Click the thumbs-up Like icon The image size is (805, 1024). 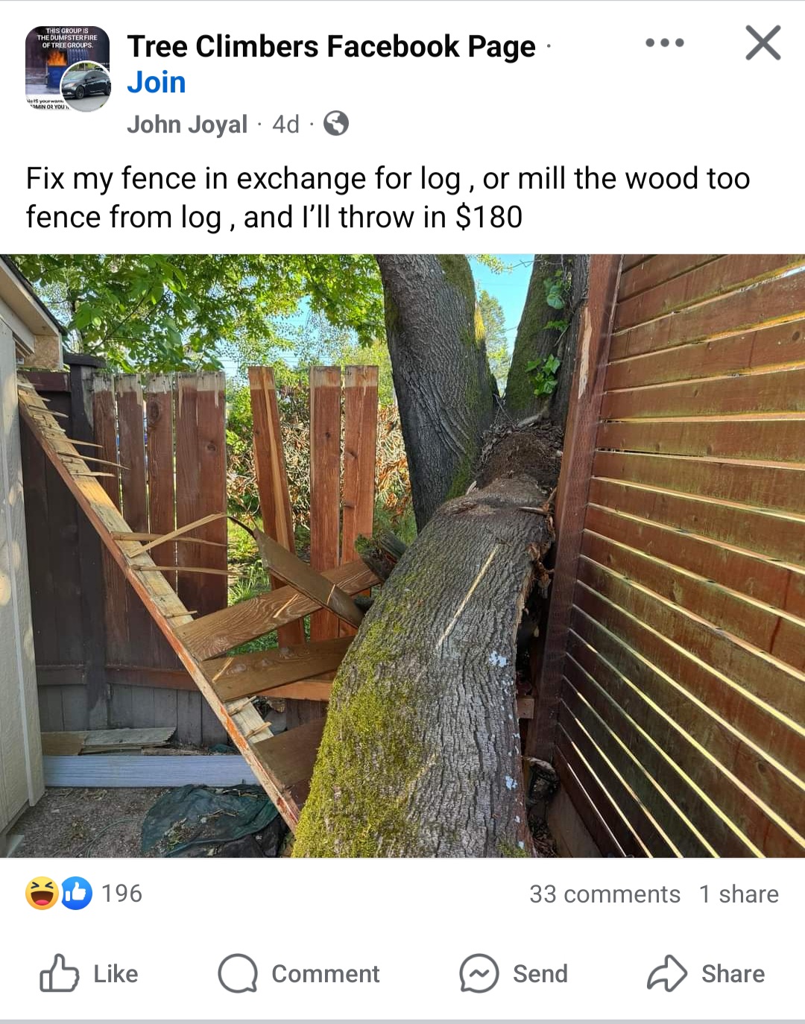(x=59, y=973)
